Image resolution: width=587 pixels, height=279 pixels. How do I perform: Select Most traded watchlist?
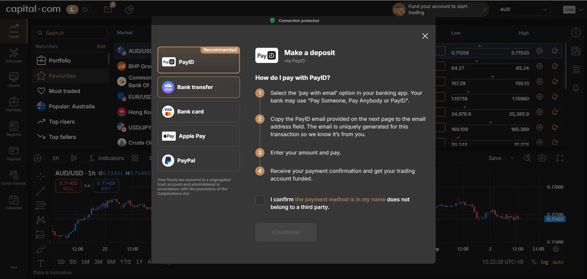[70, 91]
